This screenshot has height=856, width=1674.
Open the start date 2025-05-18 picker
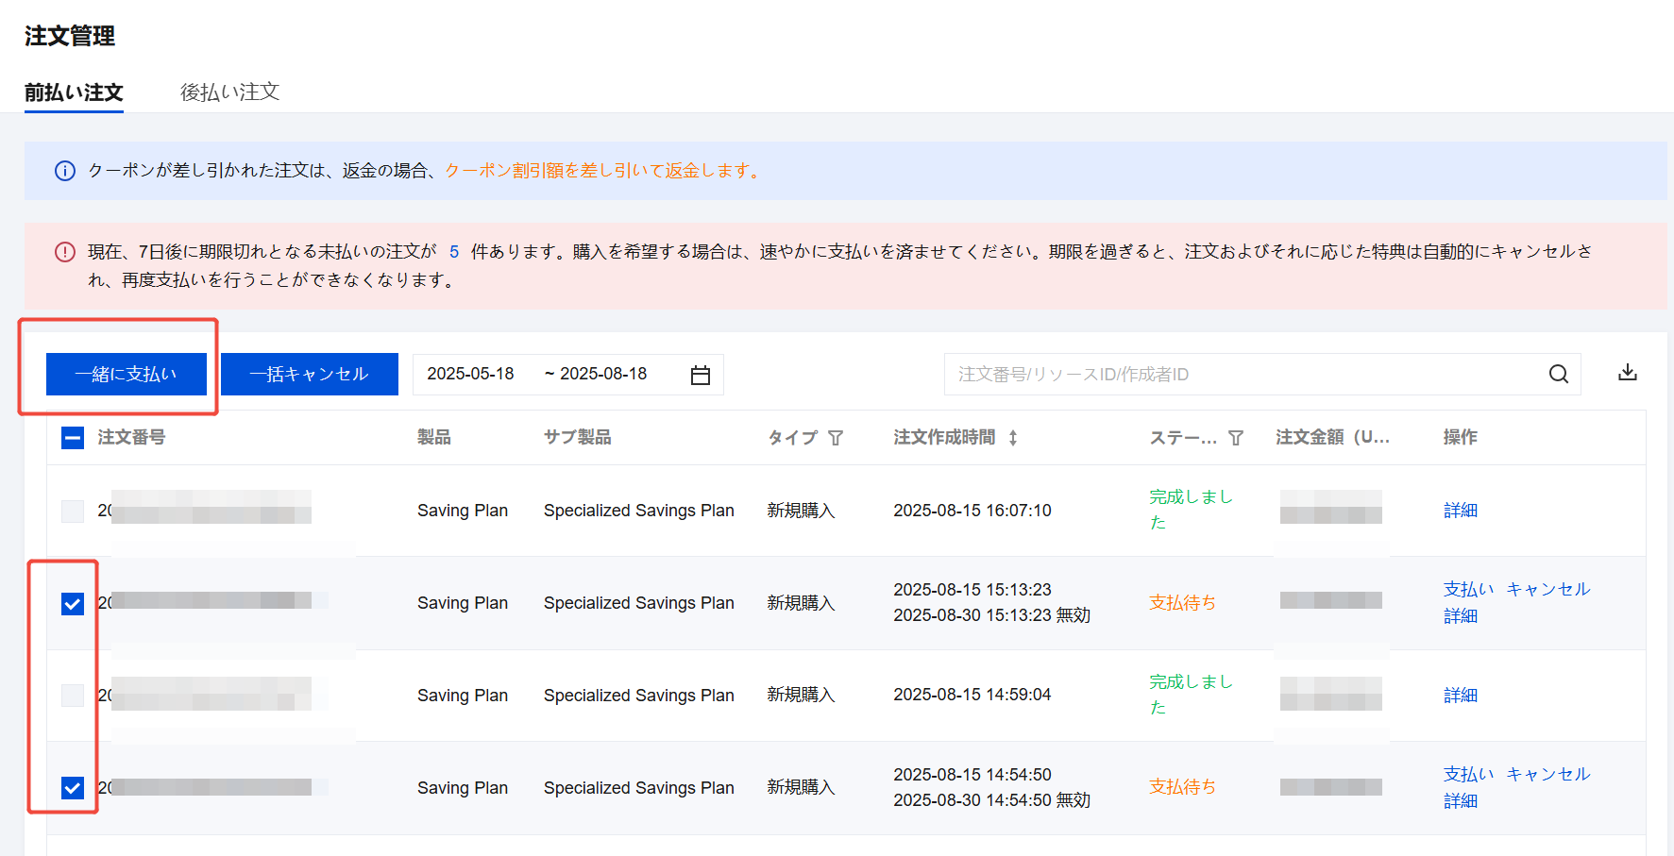[x=470, y=375]
